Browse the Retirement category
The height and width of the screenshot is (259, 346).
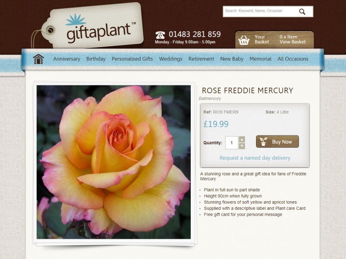point(201,59)
